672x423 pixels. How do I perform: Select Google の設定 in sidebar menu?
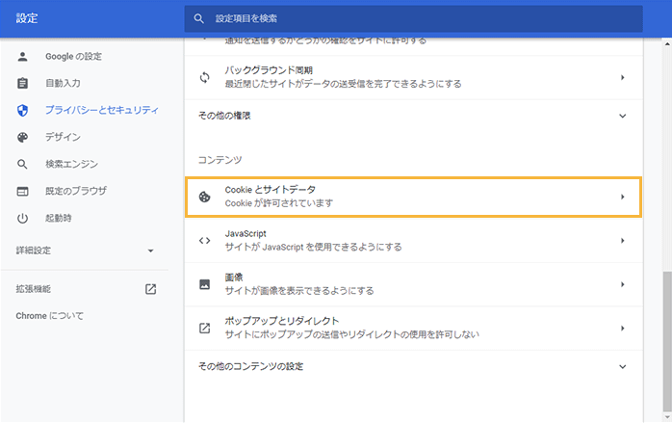point(73,57)
